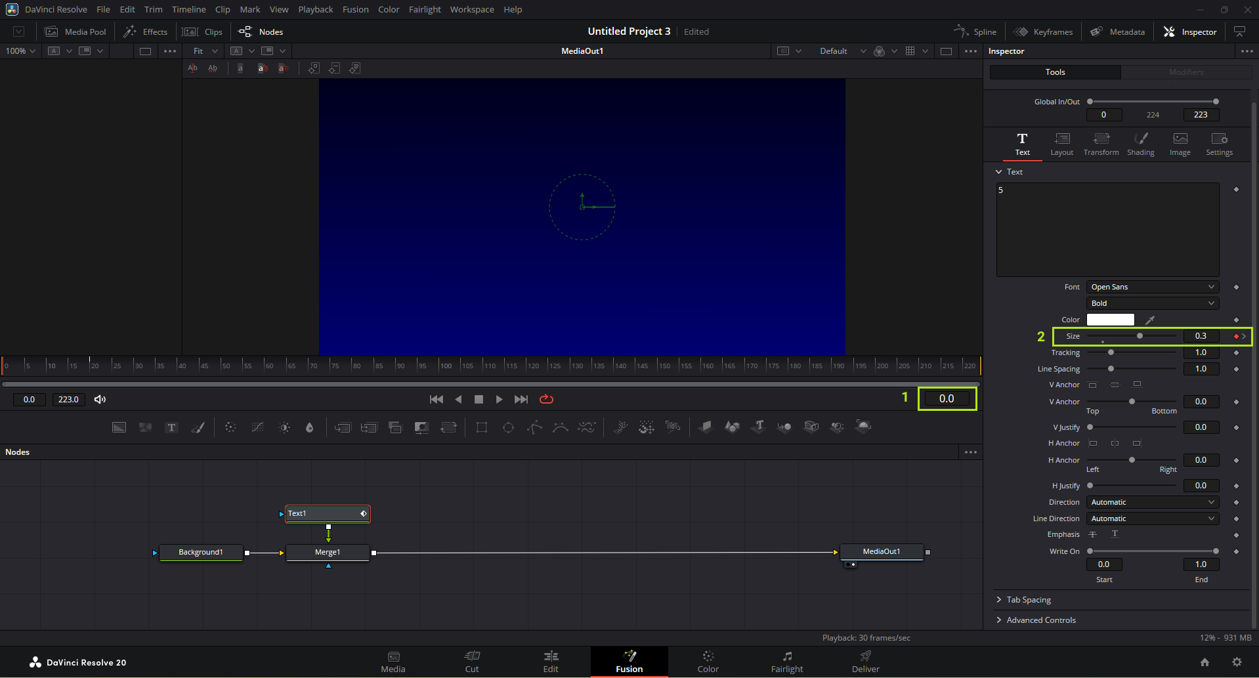Select the Paint brush tool icon
This screenshot has height=678, width=1259.
198,427
